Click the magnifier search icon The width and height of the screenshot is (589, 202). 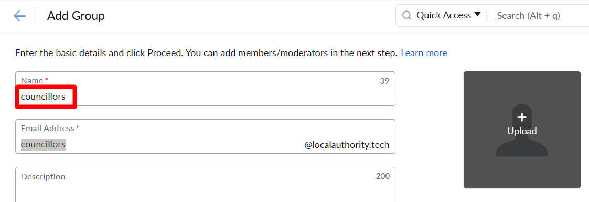click(407, 15)
